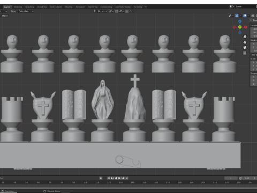Click the red X axis on the gizmo

click(x=246, y=27)
